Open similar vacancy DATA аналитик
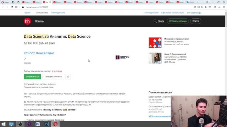Viewport: 227px width, 127px height. click(160, 107)
